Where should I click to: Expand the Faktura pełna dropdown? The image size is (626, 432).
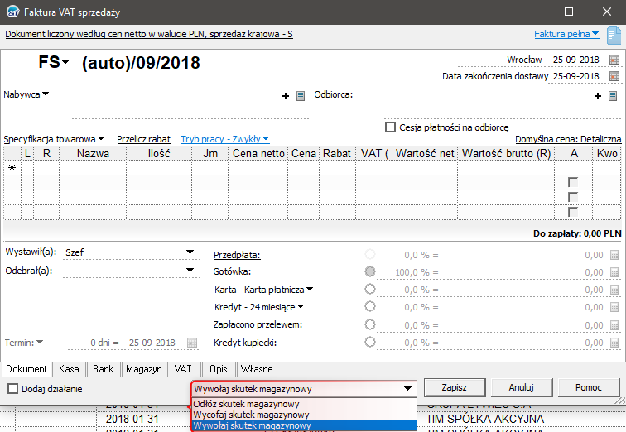pyautogui.click(x=566, y=34)
